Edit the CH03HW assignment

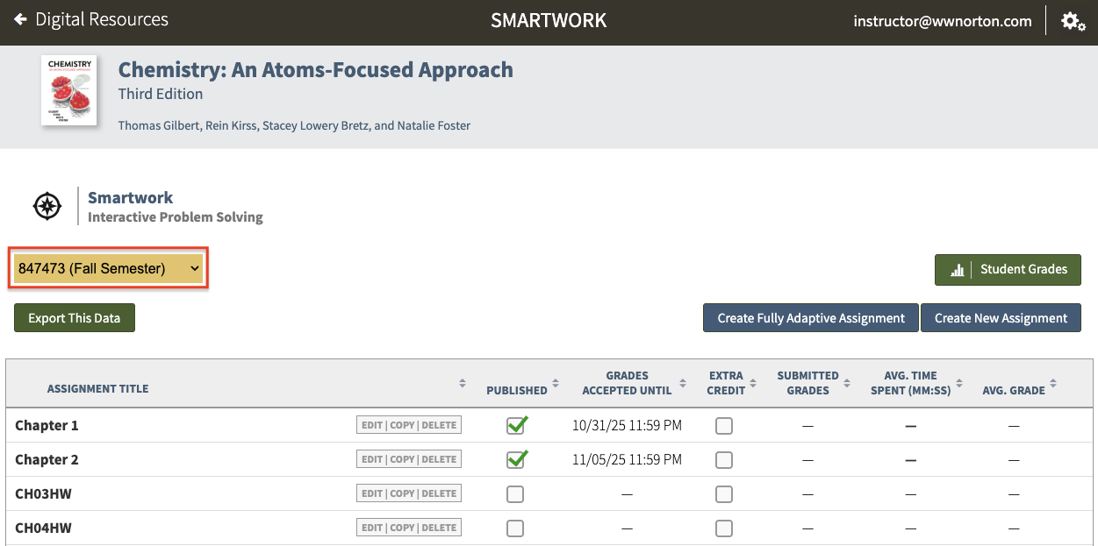372,493
